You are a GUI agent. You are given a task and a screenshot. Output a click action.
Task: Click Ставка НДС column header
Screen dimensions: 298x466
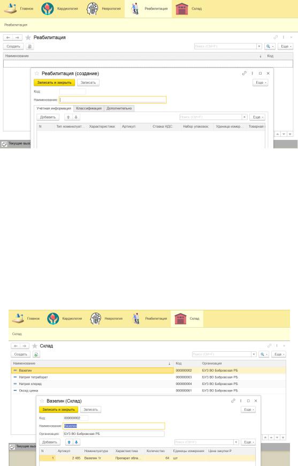click(x=163, y=127)
